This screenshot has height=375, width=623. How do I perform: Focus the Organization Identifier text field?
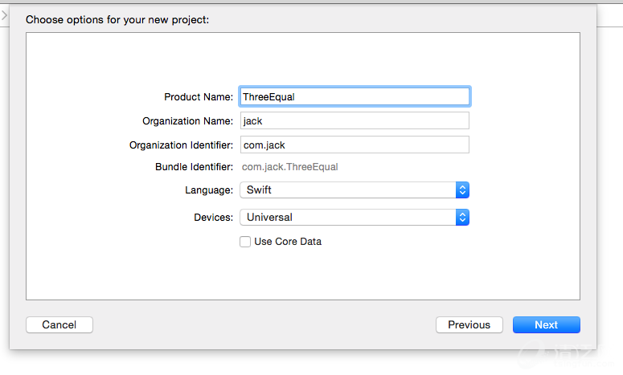[x=354, y=145]
